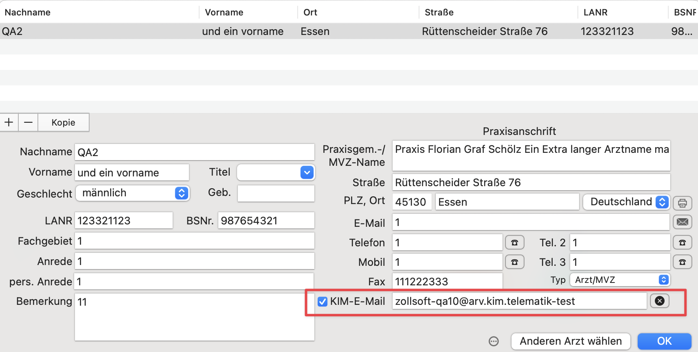This screenshot has height=352, width=698.
Task: Click the minus icon to remove doctor
Action: click(28, 122)
